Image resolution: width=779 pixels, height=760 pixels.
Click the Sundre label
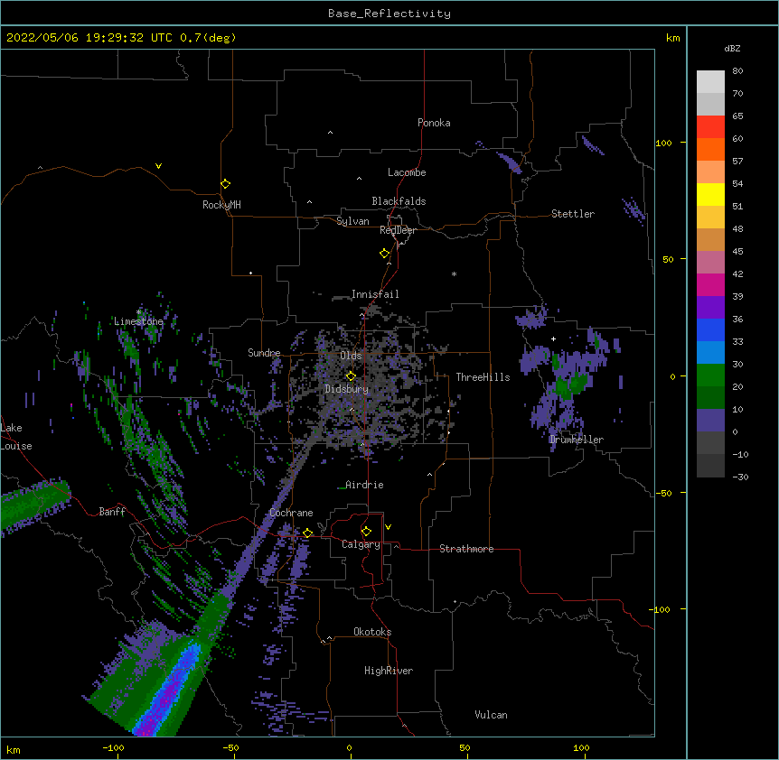(264, 353)
